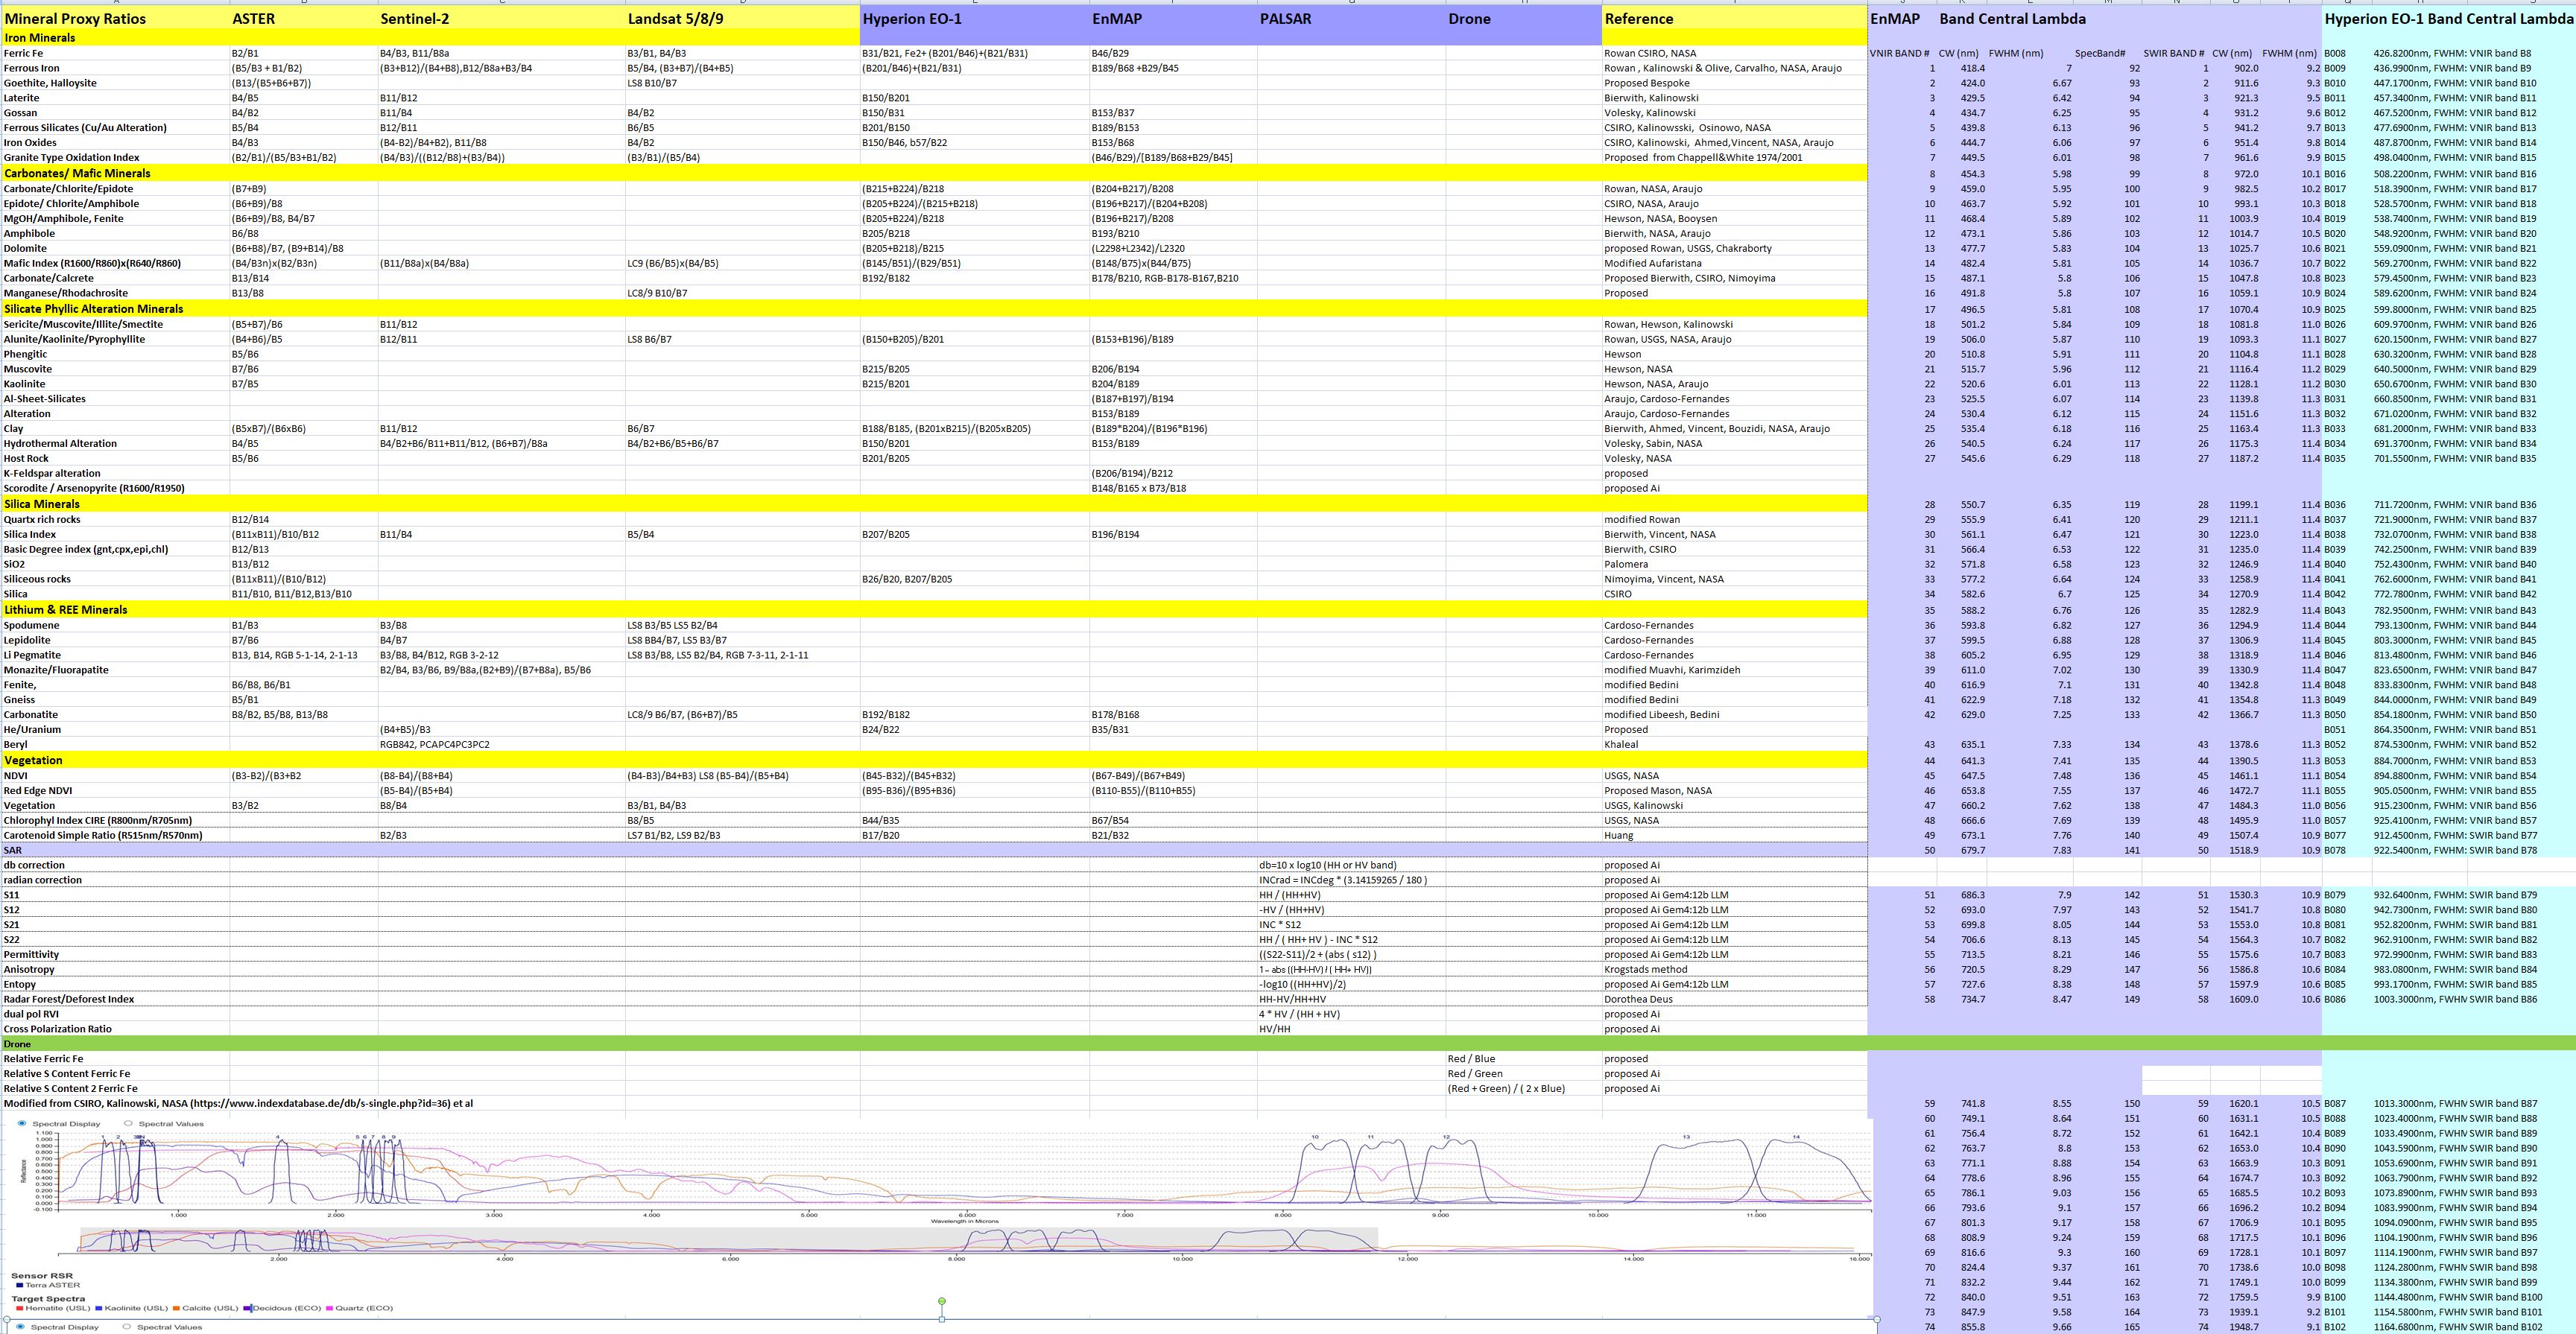The image size is (2576, 1334).
Task: Select the Mineral Proxy Ratios header cell
Action: pos(116,18)
